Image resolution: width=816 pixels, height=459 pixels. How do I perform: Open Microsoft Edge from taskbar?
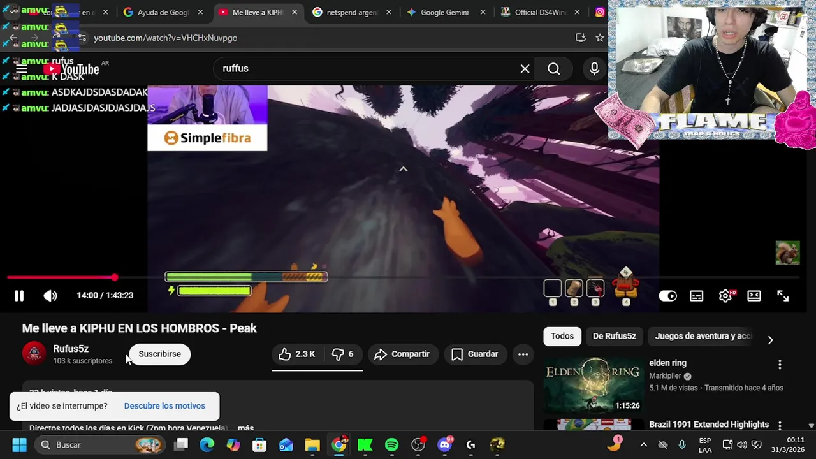click(207, 444)
